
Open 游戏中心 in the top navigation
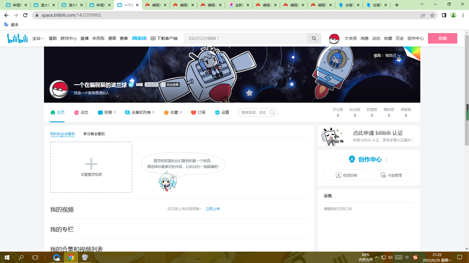coord(69,38)
